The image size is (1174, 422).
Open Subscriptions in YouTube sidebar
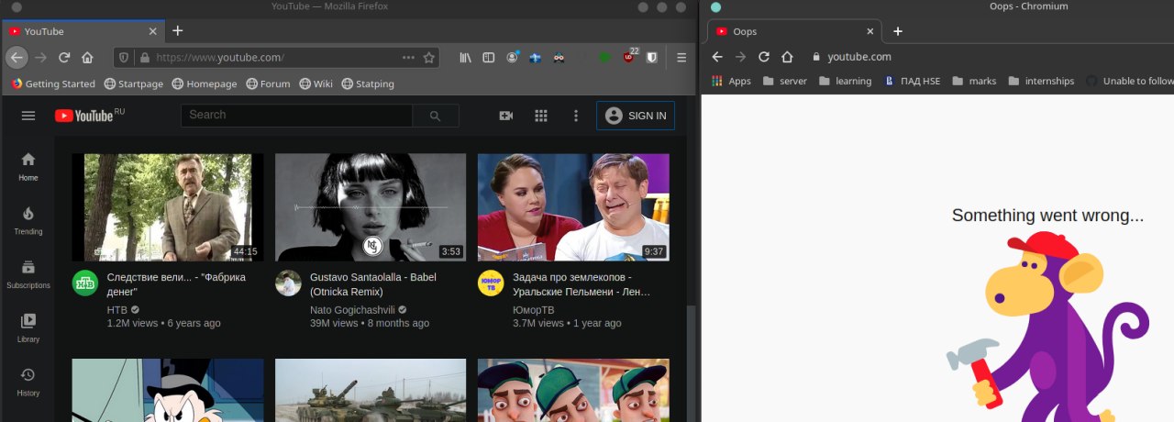coord(28,274)
